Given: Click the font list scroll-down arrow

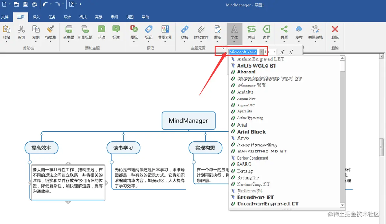Looking at the screenshot, I should tap(342, 205).
